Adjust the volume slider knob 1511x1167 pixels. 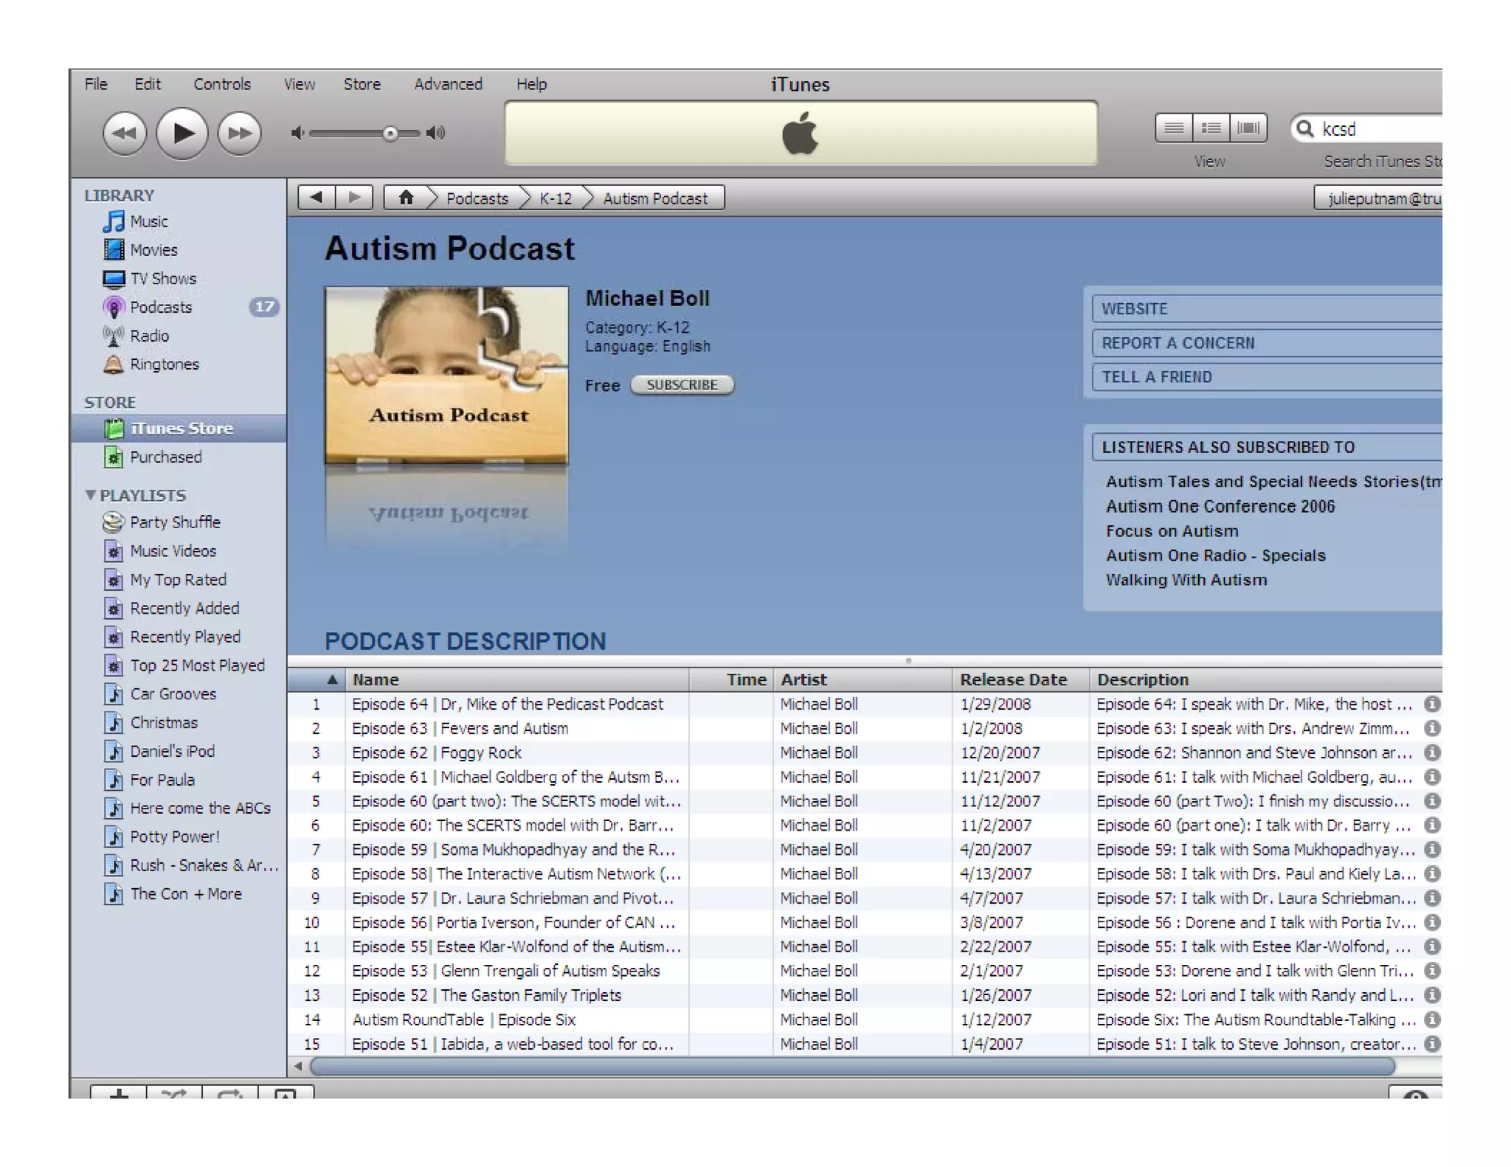coord(390,134)
